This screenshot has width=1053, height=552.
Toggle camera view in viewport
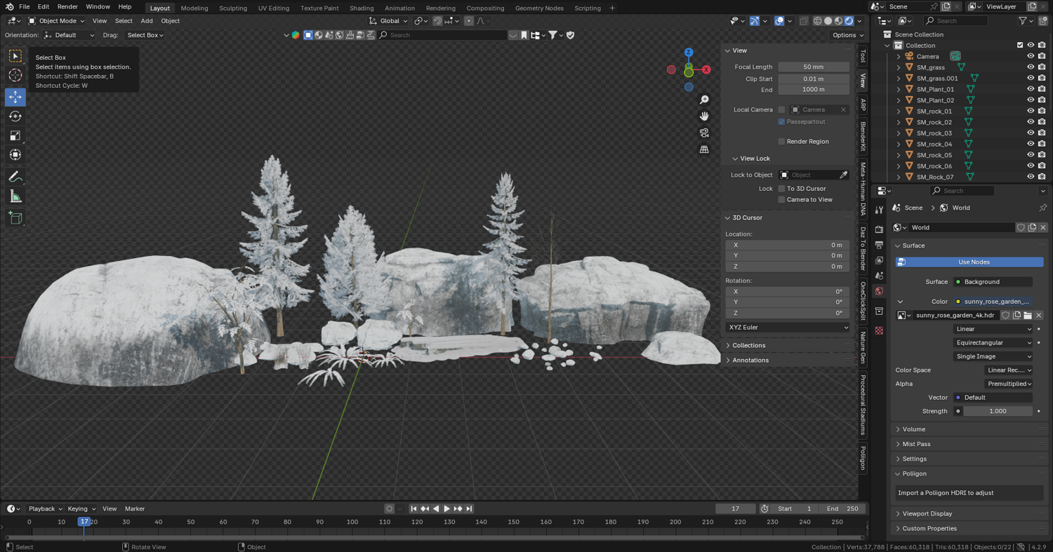pyautogui.click(x=704, y=133)
